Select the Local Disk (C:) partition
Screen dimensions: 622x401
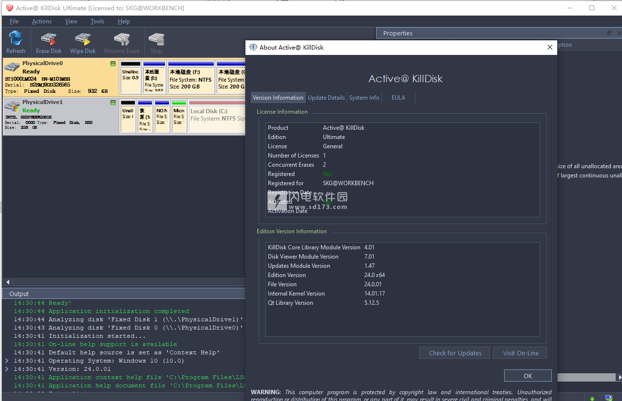(x=217, y=117)
